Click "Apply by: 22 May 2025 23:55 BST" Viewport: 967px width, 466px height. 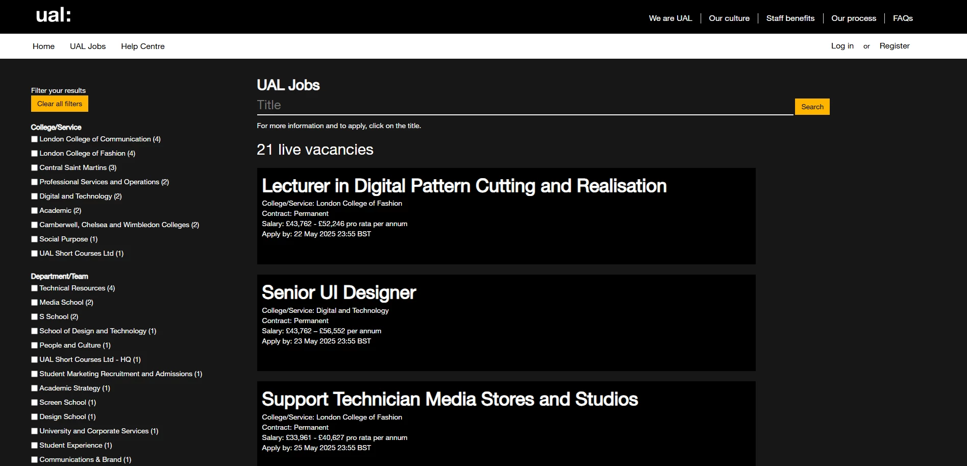[x=316, y=234]
